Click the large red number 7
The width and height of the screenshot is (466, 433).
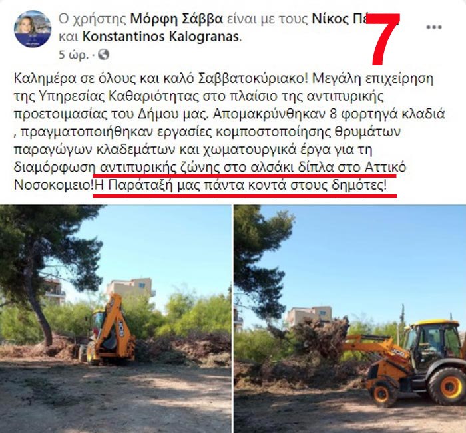(x=384, y=39)
